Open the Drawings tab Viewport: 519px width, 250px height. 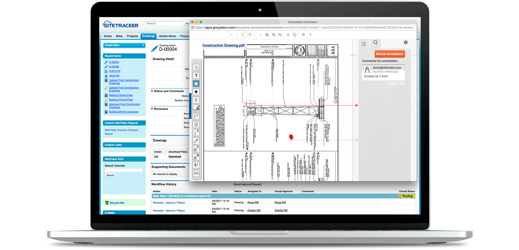coord(149,36)
